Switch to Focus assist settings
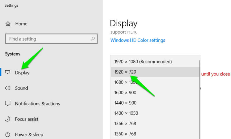 pos(27,119)
